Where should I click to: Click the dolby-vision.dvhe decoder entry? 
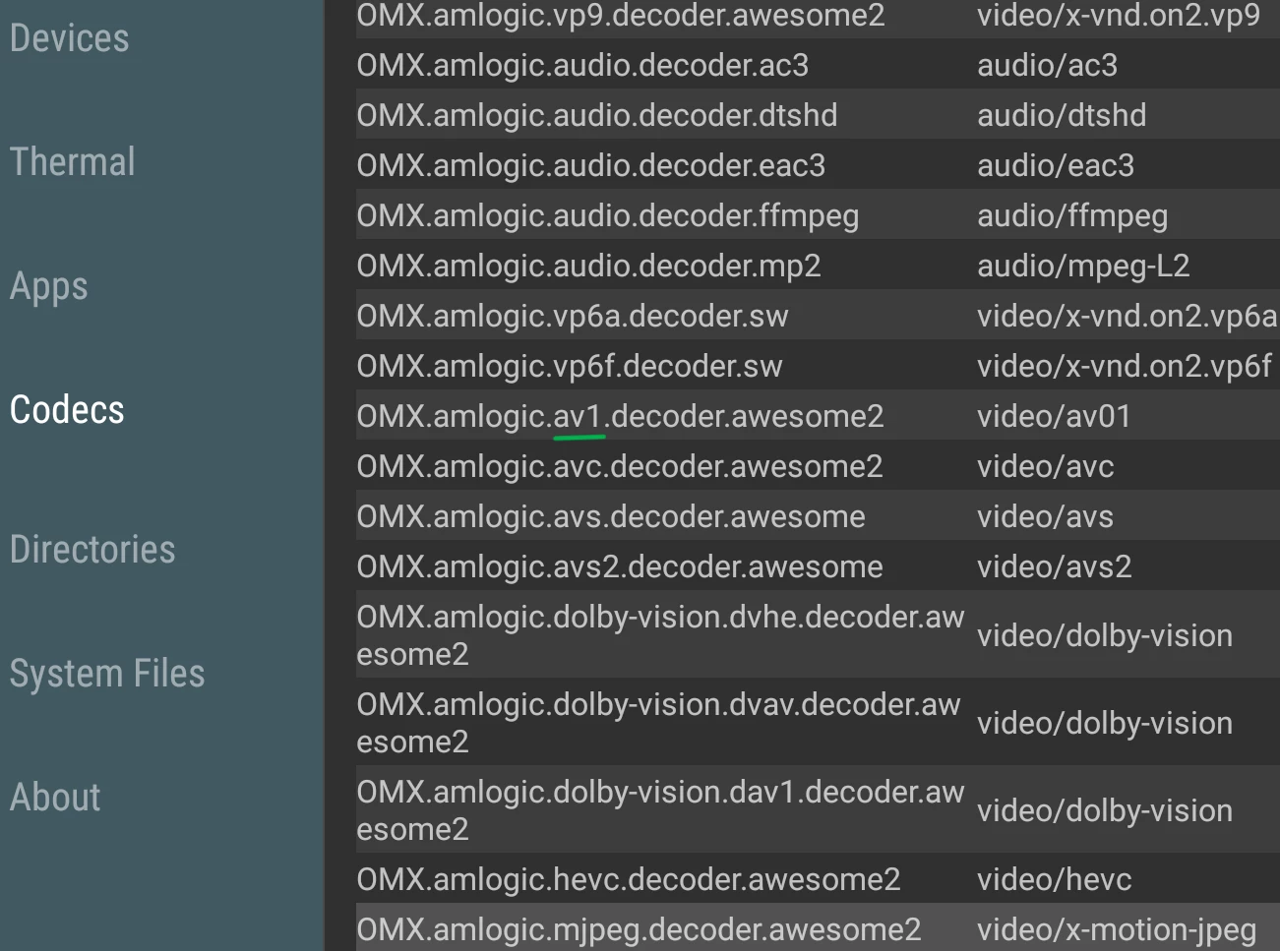pos(659,635)
